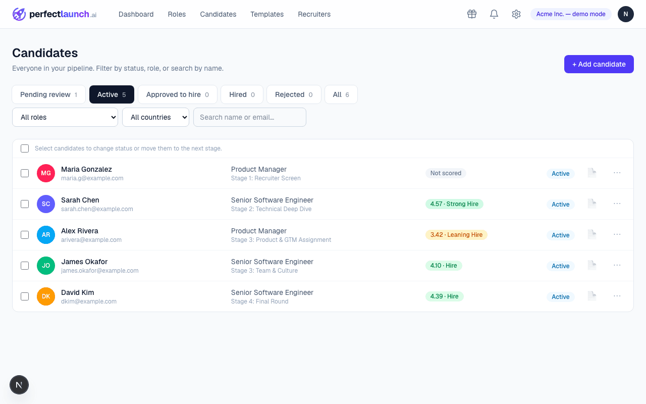Open the Candidates navigation item
646x404 pixels.
[218, 14]
